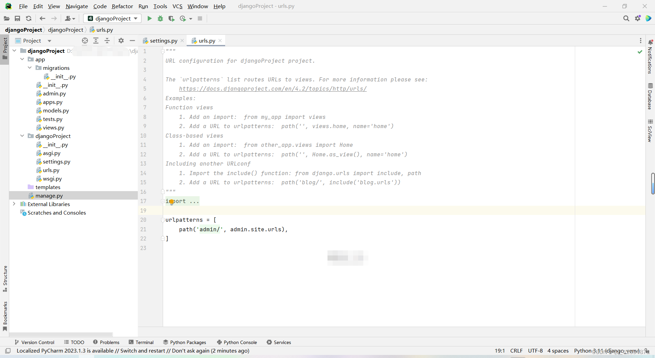Image resolution: width=655 pixels, height=358 pixels.
Task: Expand External Libraries node
Action: click(14, 204)
